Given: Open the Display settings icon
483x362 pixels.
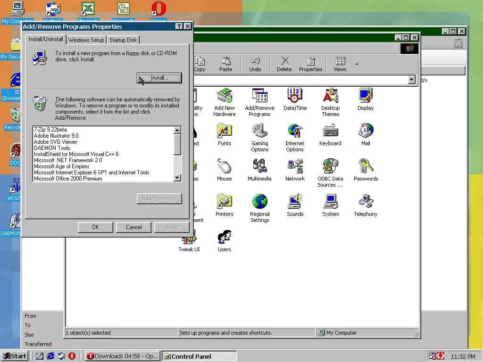Looking at the screenshot, I should coord(366,99).
